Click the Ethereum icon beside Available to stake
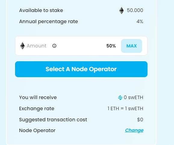This screenshot has width=174, height=145. [x=121, y=11]
